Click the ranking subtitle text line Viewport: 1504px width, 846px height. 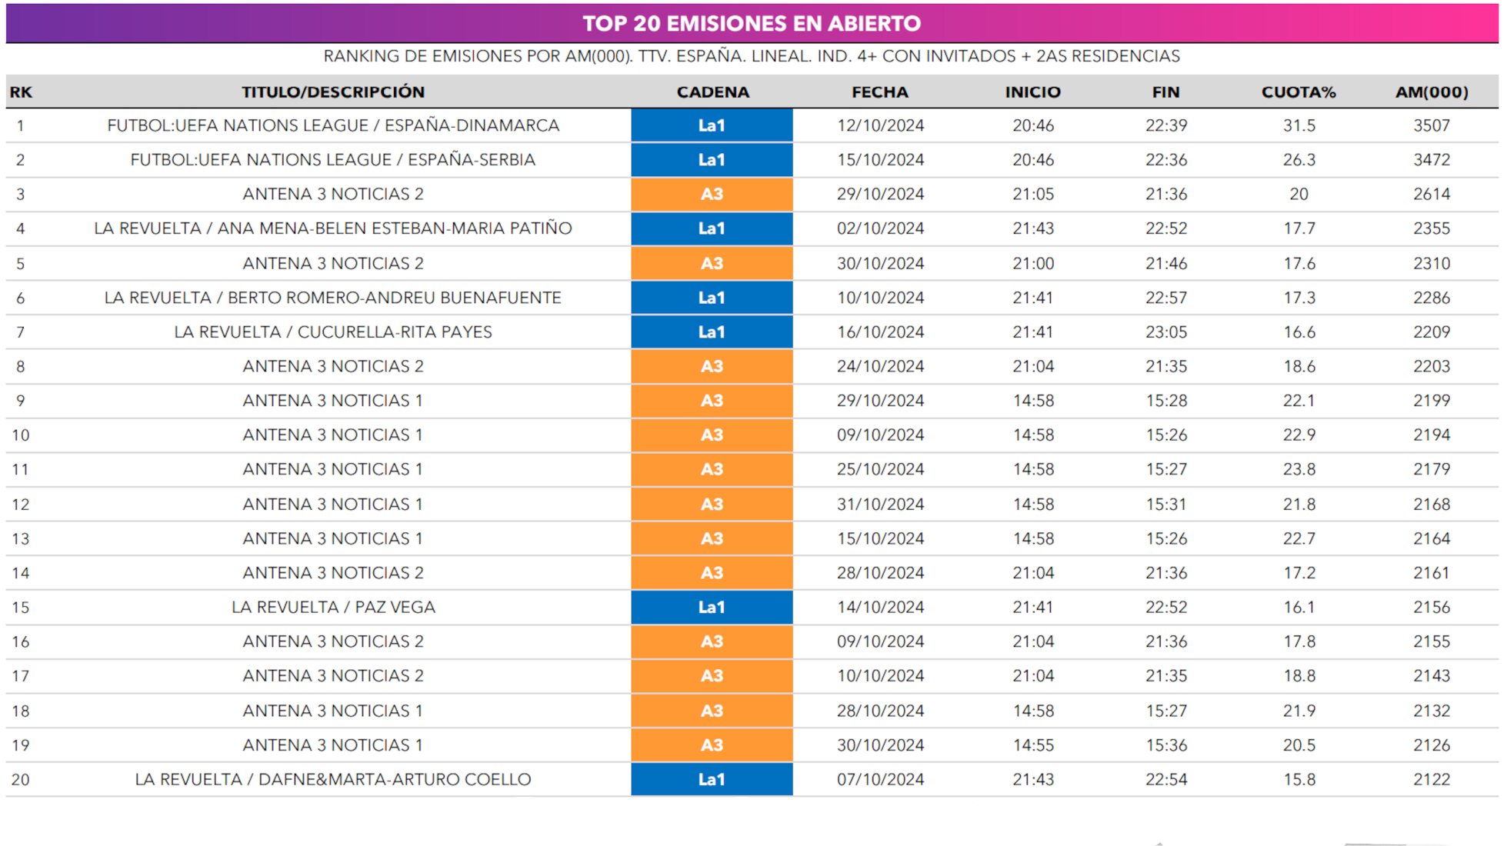(x=752, y=56)
